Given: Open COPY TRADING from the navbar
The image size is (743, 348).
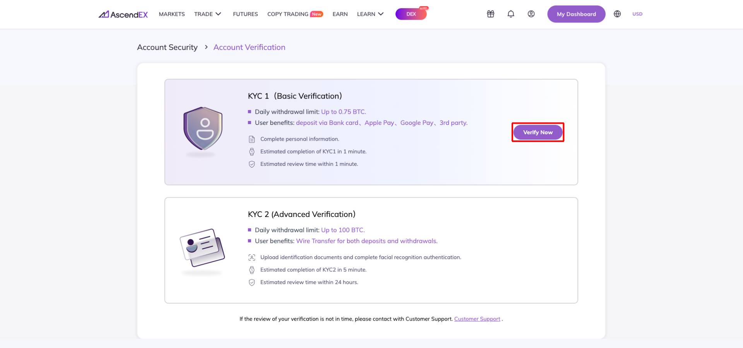Looking at the screenshot, I should click(288, 14).
